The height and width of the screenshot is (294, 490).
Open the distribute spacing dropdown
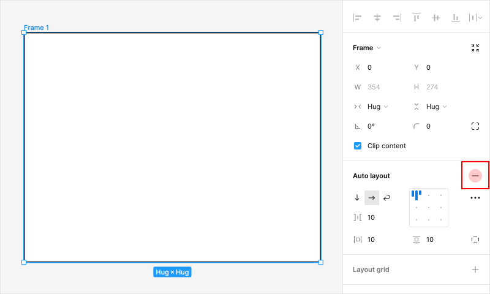[x=475, y=18]
